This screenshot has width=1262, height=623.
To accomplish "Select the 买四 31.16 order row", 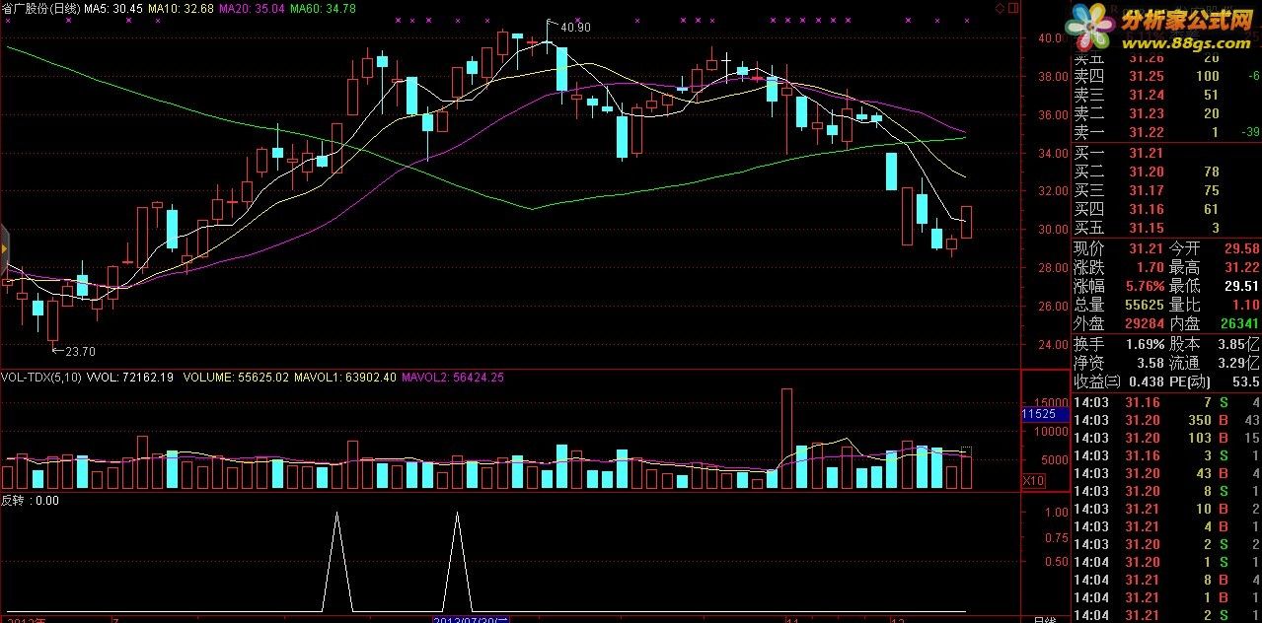I will [1166, 209].
